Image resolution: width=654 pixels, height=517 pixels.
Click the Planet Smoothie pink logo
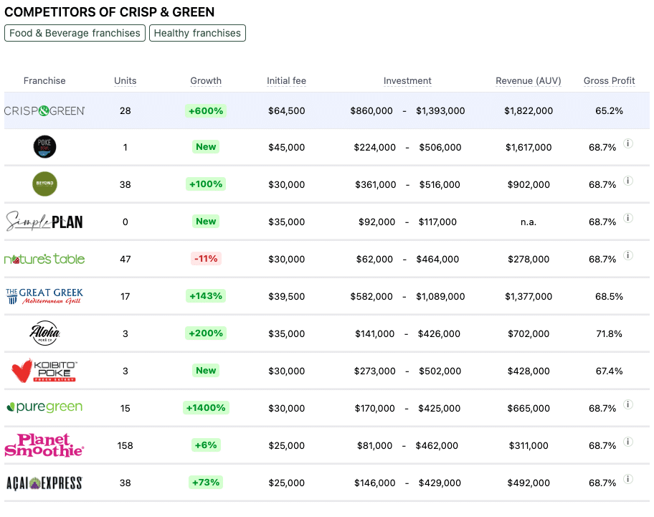click(44, 445)
